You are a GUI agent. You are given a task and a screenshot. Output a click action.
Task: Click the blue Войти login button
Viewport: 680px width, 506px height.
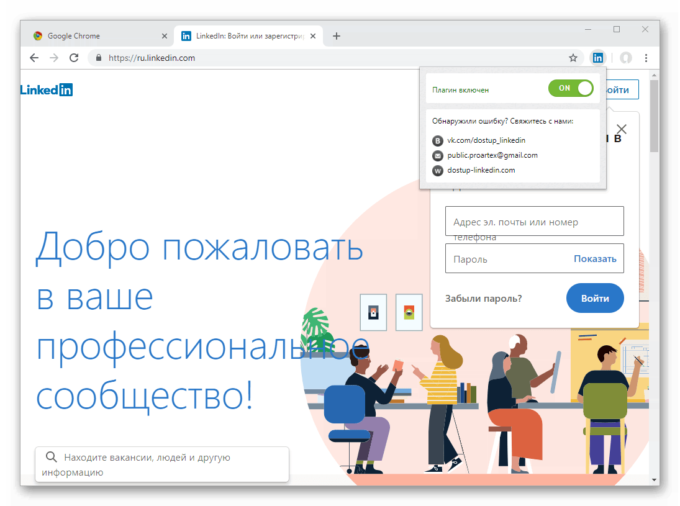(x=595, y=298)
